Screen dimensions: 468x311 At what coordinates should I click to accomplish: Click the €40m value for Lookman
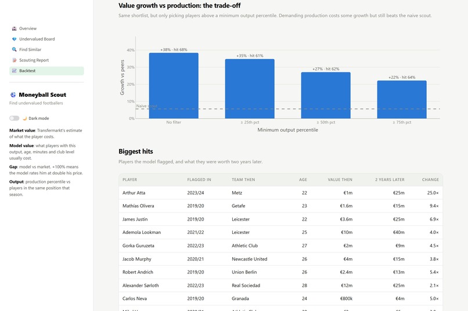tap(399, 232)
